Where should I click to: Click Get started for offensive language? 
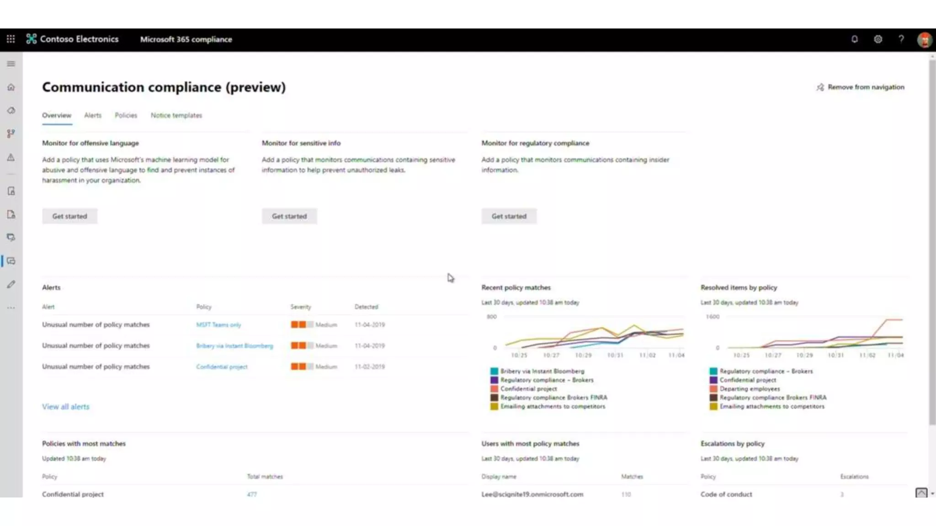(x=69, y=216)
